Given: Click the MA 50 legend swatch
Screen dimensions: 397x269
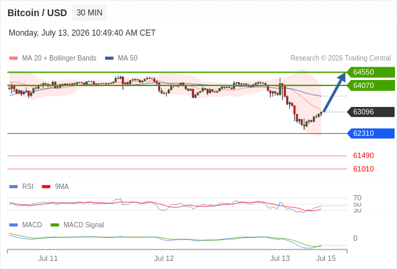Looking at the screenshot, I should point(110,59).
